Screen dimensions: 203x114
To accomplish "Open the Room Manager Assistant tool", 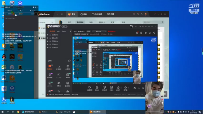I will tap(59, 67).
